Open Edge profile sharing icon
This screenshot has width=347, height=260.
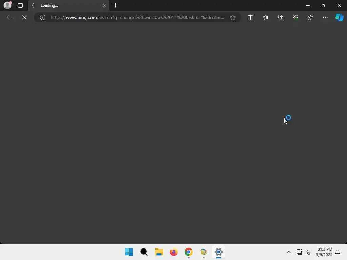(x=310, y=17)
